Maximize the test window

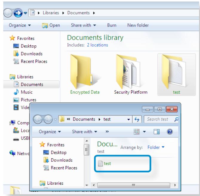pos(160,109)
